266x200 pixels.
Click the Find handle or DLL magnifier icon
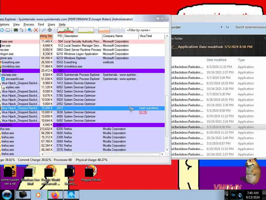click(44, 30)
